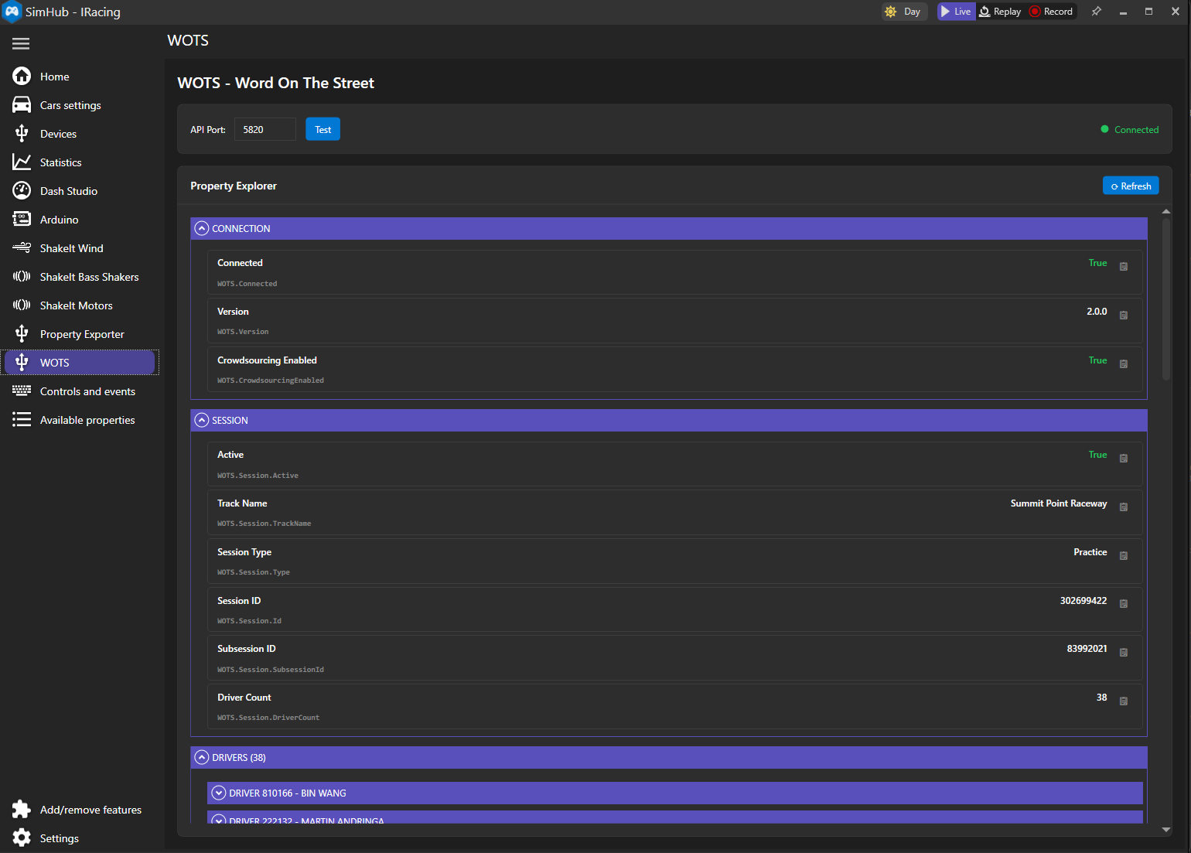Open the Property Exporter section
Viewport: 1191px width, 853px height.
coord(81,333)
